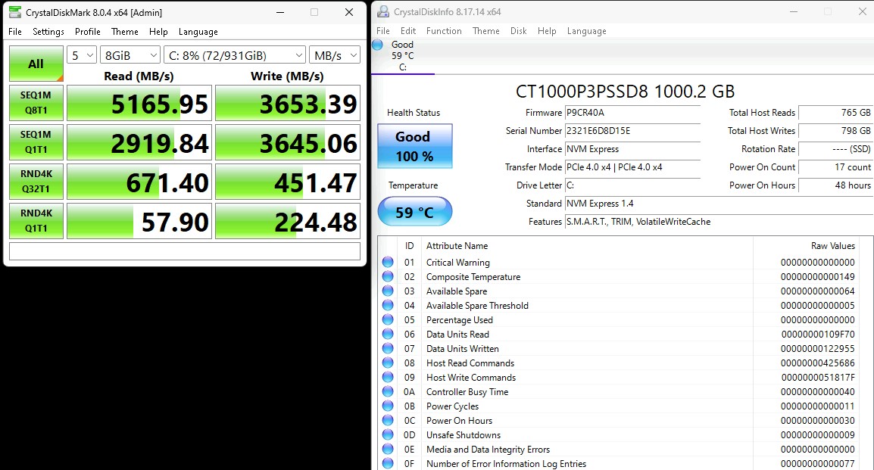Click the Transfer Mode field PCIe 4.0 x4
The width and height of the screenshot is (874, 470).
coord(632,167)
